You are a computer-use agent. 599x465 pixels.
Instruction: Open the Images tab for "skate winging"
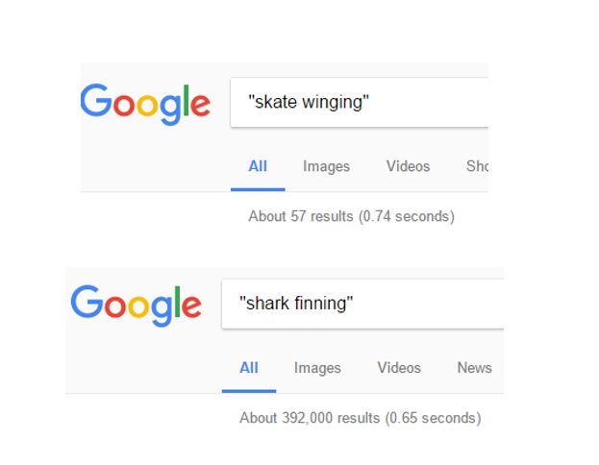point(326,166)
